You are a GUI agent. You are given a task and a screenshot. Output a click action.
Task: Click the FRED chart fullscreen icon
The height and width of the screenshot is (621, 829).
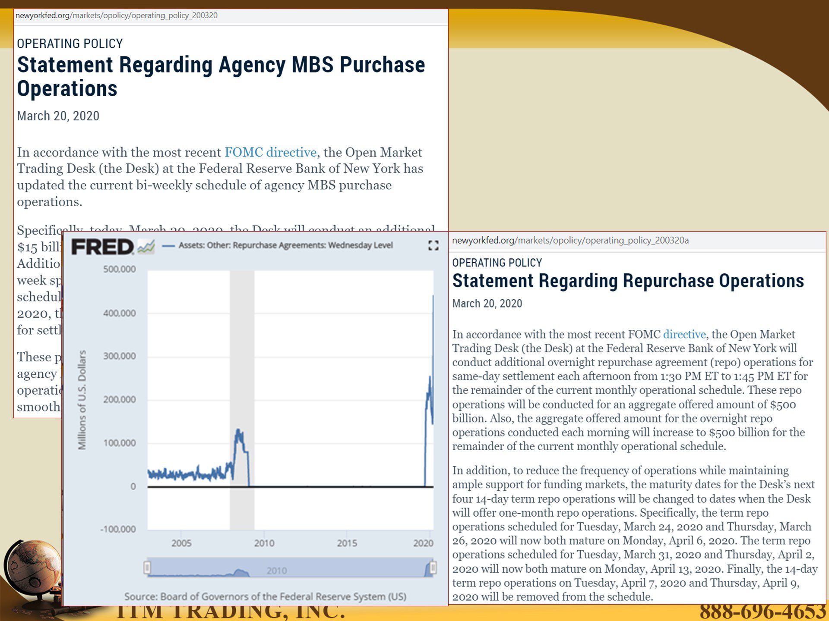pos(433,246)
